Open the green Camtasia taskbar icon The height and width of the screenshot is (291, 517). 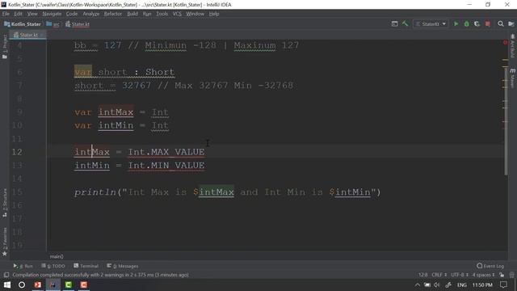[x=69, y=285]
